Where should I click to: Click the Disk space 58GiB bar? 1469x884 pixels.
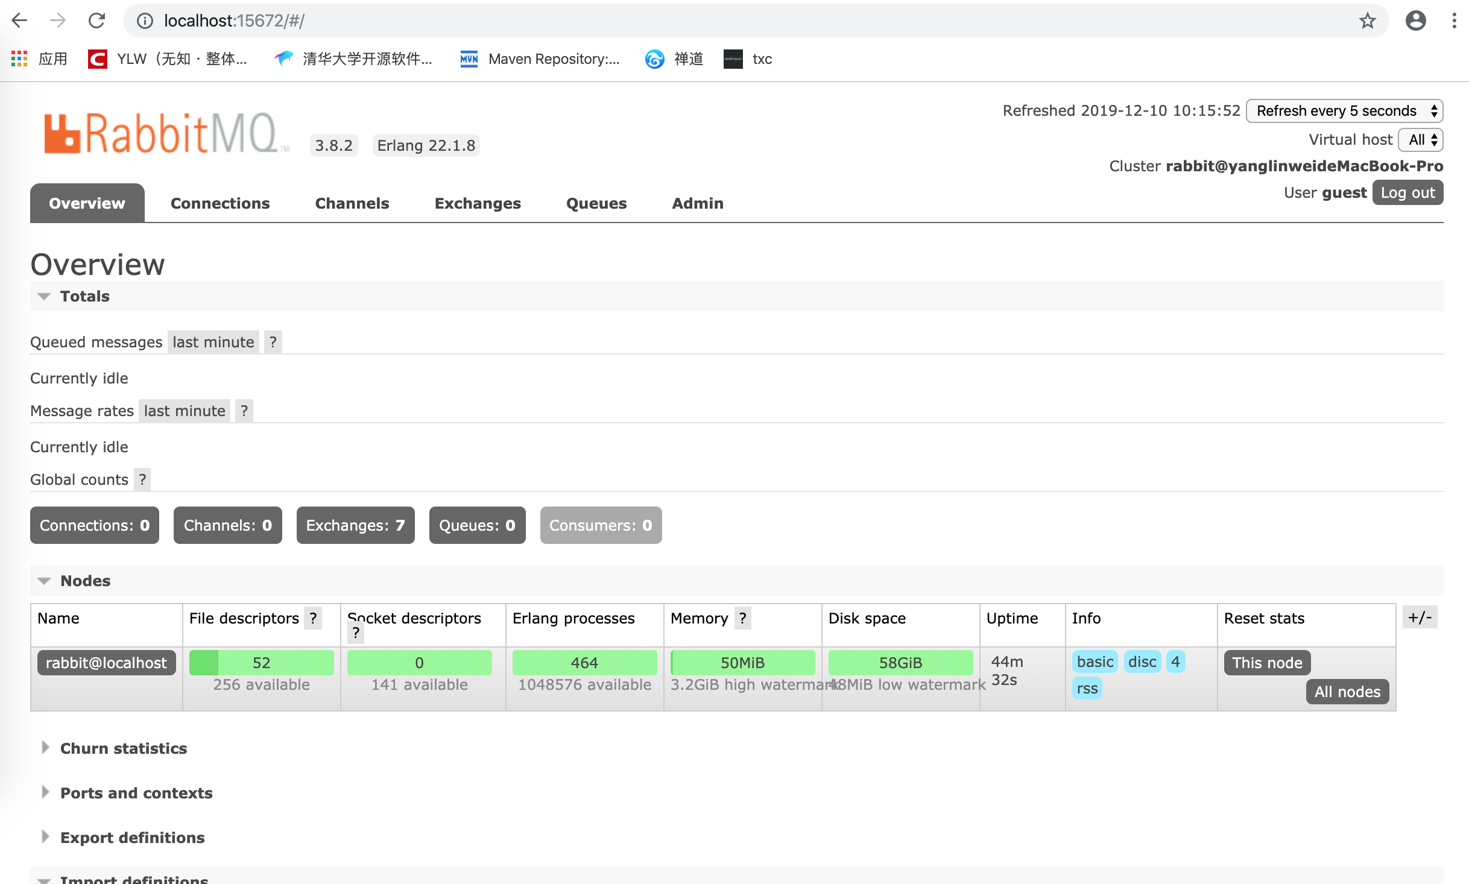pyautogui.click(x=901, y=663)
